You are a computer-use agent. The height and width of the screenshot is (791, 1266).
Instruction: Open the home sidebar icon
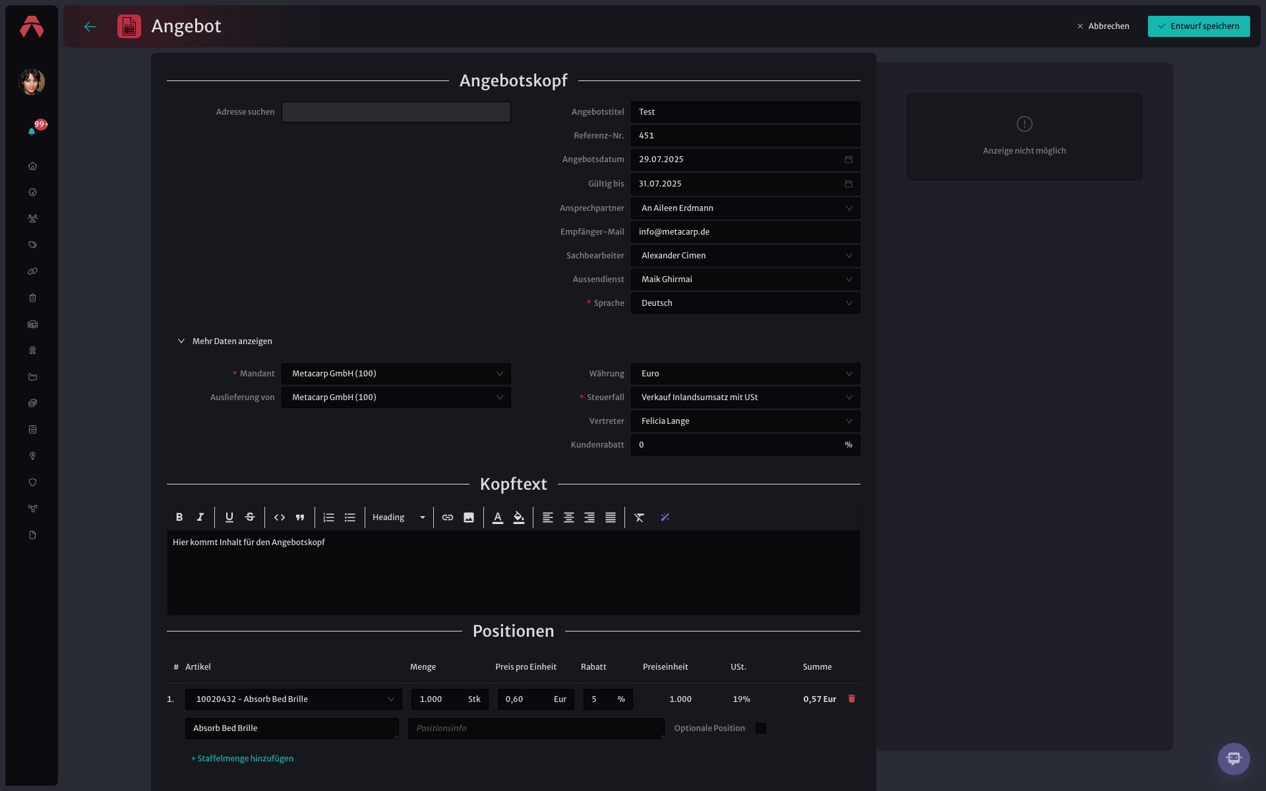click(x=32, y=166)
